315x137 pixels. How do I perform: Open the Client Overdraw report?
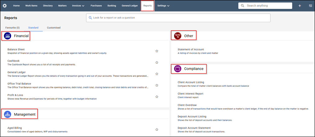(187, 105)
